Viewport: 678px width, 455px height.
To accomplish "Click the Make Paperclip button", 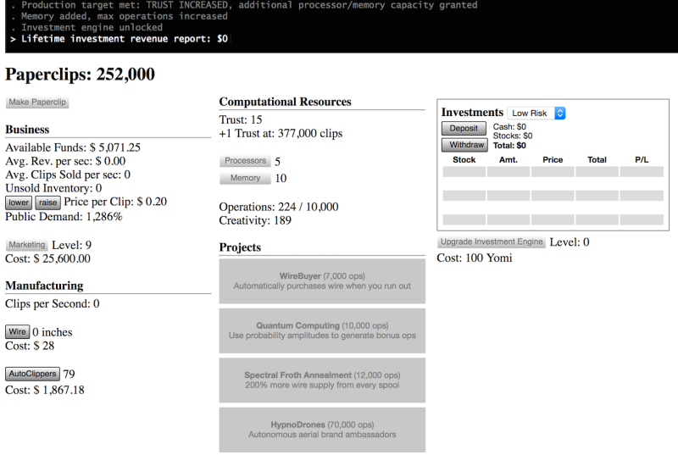I will click(x=37, y=103).
